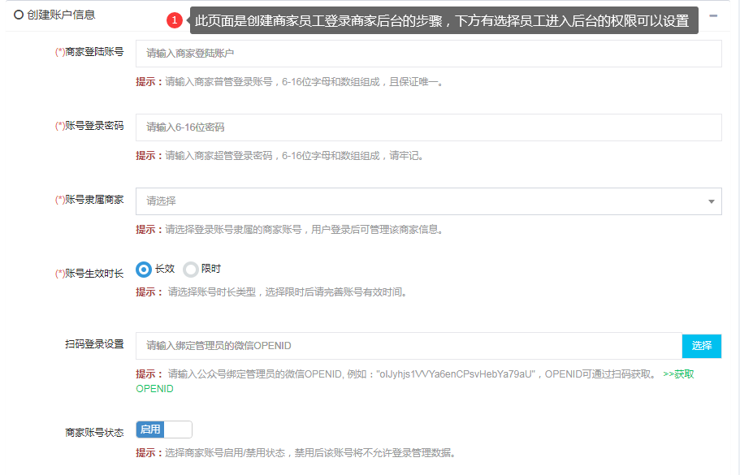The height and width of the screenshot is (475, 740).
Task: Click the 扫码登录设置 label
Action: 94,344
